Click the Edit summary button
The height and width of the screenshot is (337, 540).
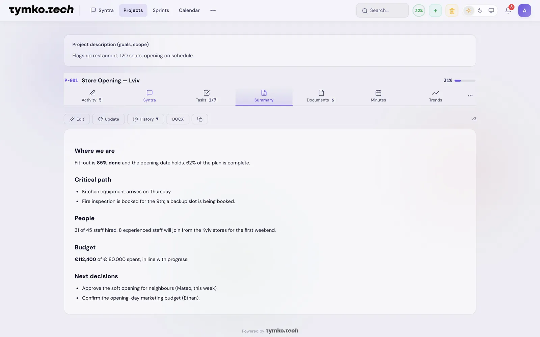click(77, 119)
